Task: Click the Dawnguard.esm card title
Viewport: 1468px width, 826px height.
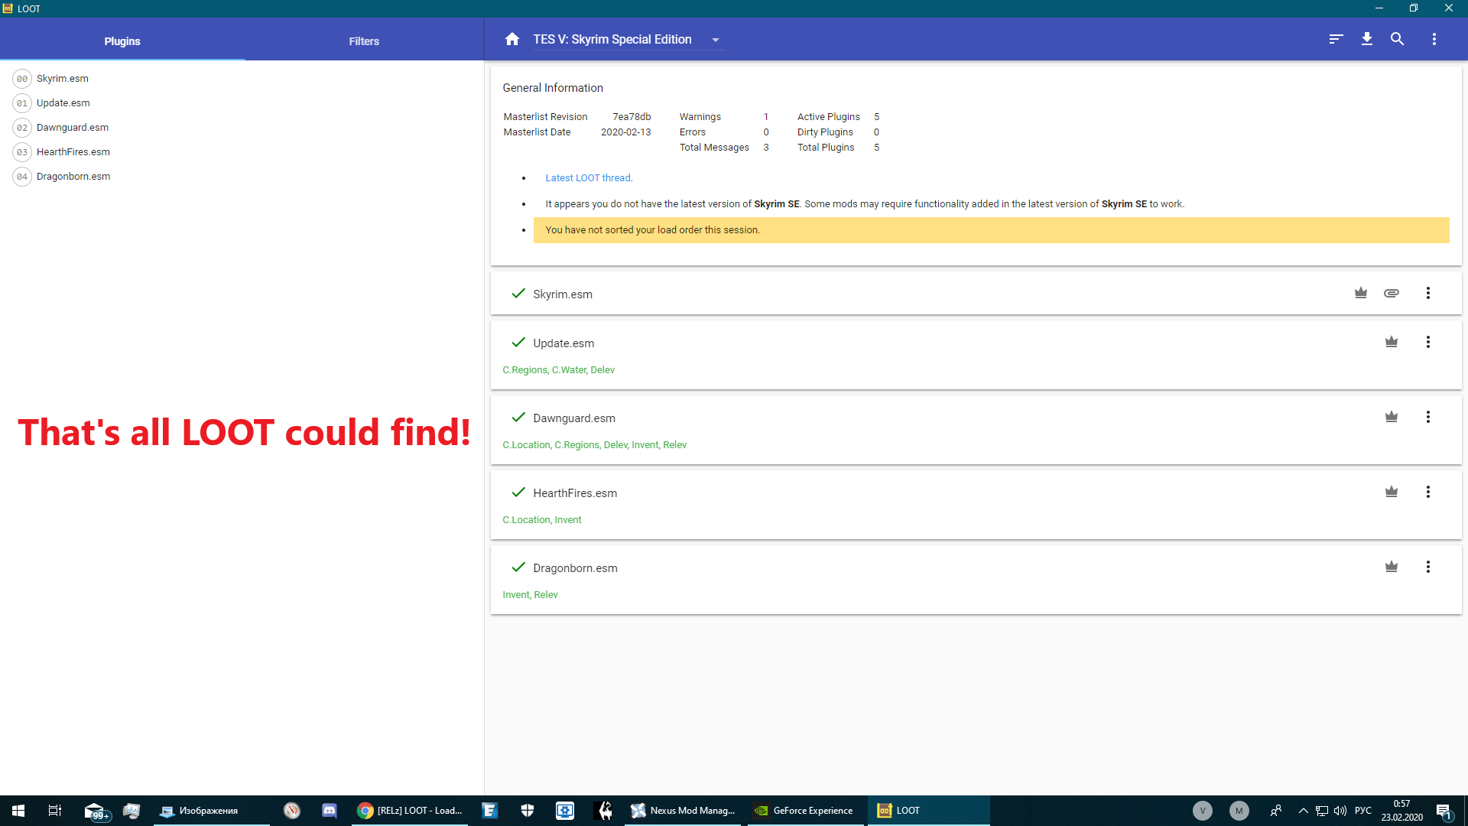Action: (574, 418)
